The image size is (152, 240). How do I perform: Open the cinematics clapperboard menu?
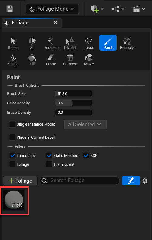tap(139, 9)
